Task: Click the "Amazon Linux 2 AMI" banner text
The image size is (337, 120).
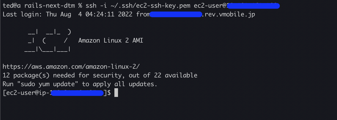Action: pyautogui.click(x=111, y=41)
